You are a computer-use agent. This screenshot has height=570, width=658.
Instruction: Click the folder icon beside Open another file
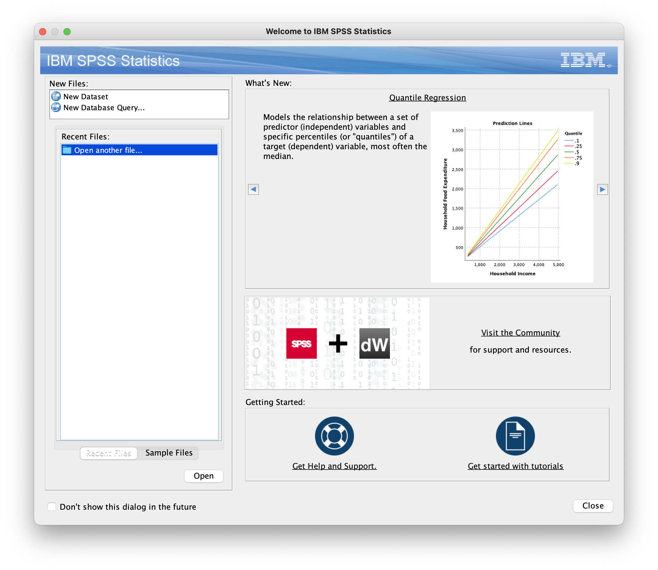(x=67, y=150)
